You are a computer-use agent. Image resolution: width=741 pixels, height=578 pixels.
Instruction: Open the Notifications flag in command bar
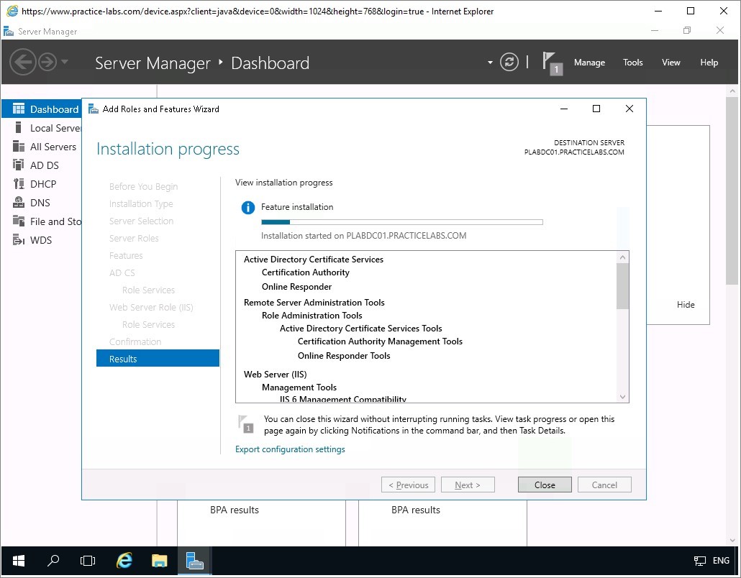click(552, 63)
